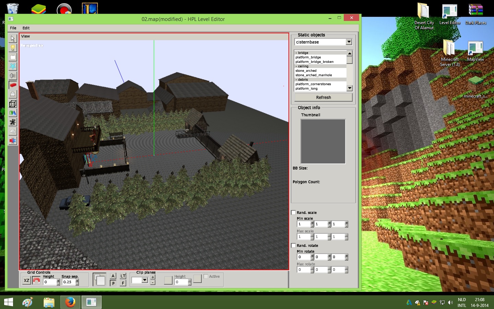Activate the Particle Systems tool, the blue star icon
Image resolution: width=494 pixels, height=309 pixels.
[x=13, y=66]
